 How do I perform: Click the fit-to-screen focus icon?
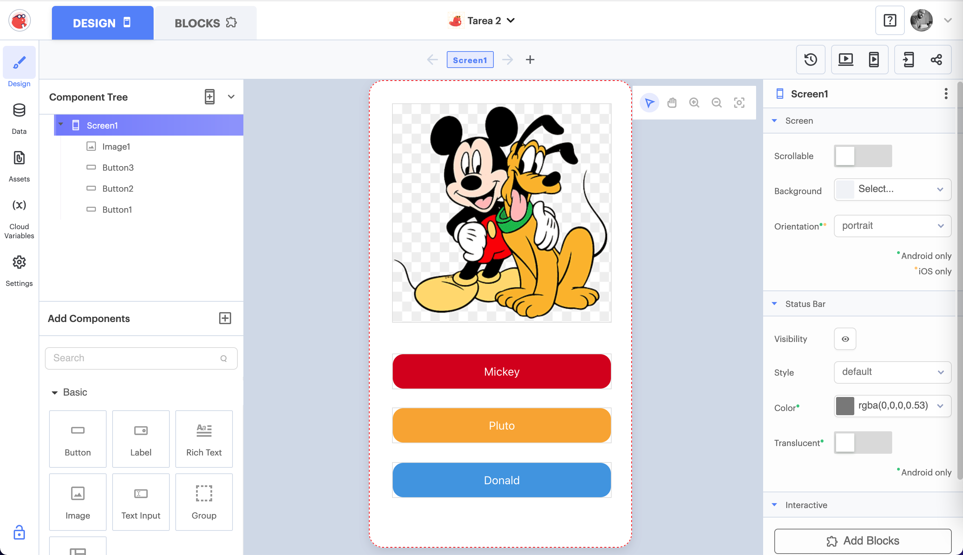(739, 103)
